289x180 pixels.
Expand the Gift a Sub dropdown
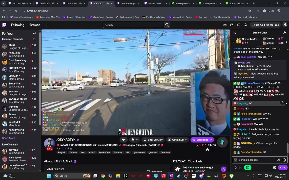pos(186,140)
